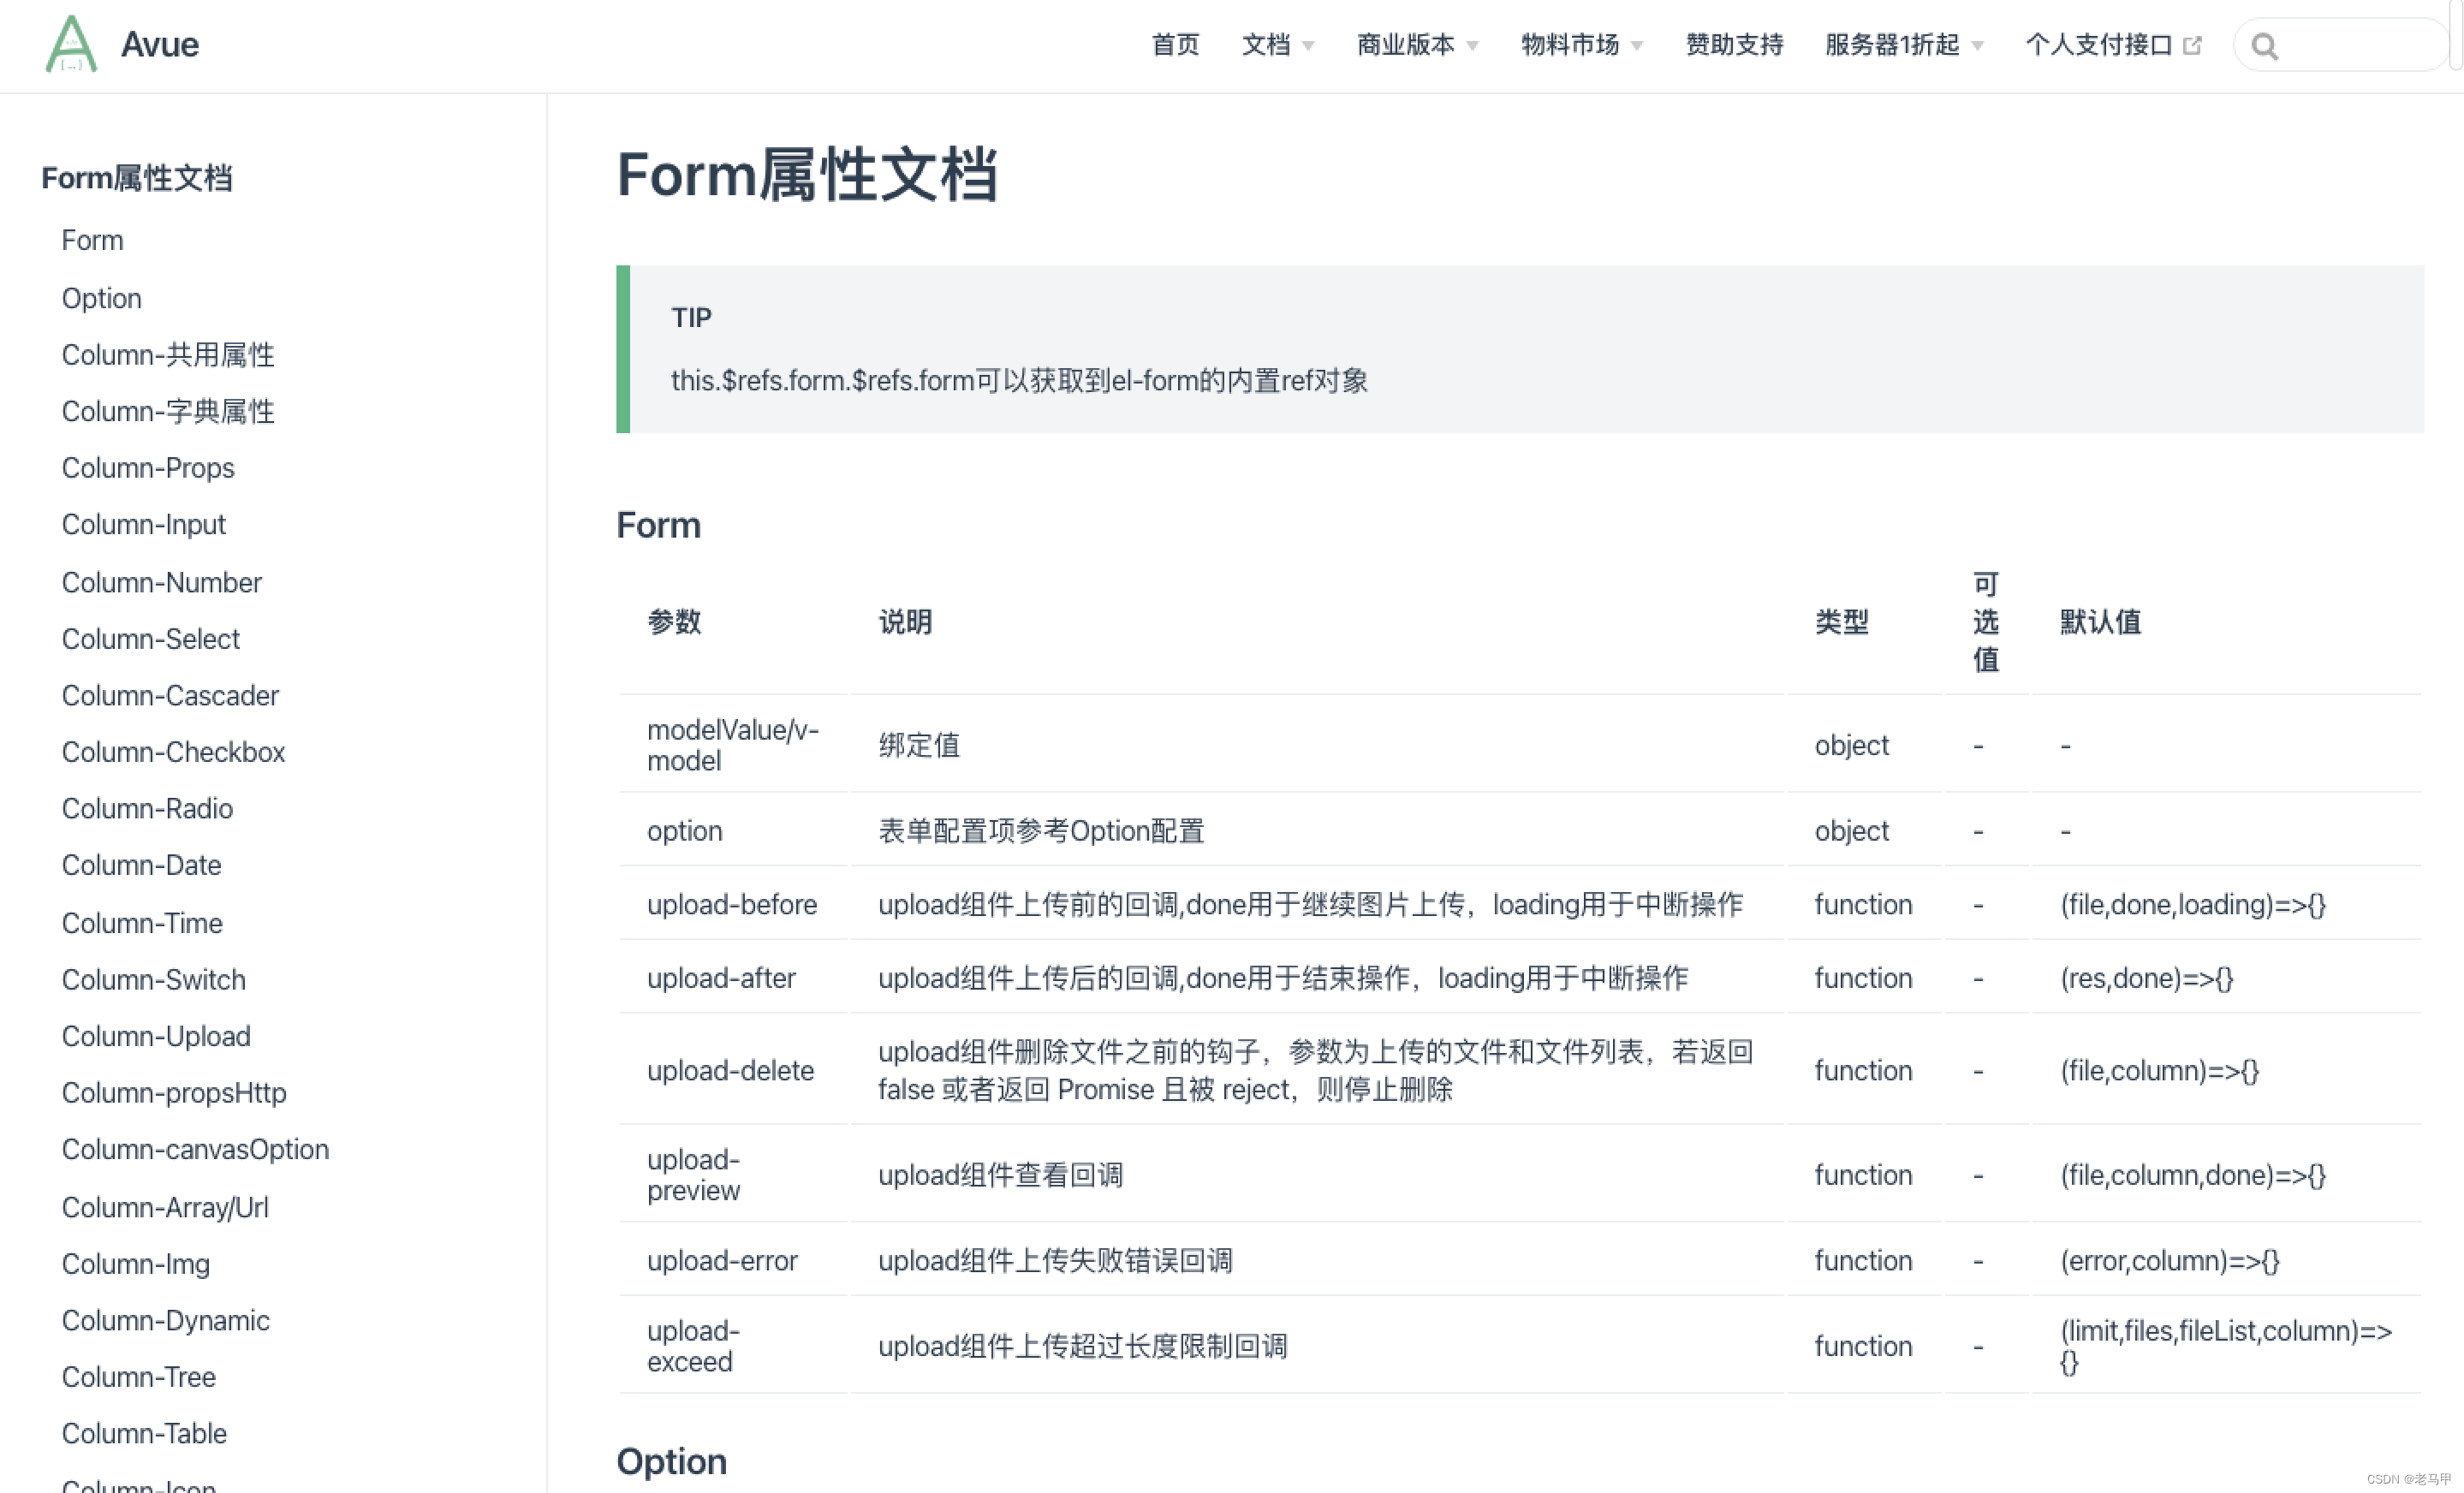Open 个人支付接口 external link
Image resolution: width=2464 pixels, height=1493 pixels.
pyautogui.click(x=2100, y=44)
